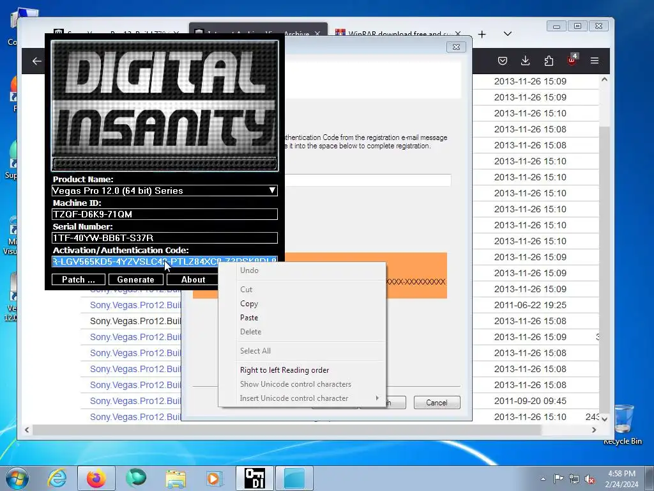Click the horizontal scrollbar left arrow
This screenshot has height=491, width=654.
(x=27, y=430)
